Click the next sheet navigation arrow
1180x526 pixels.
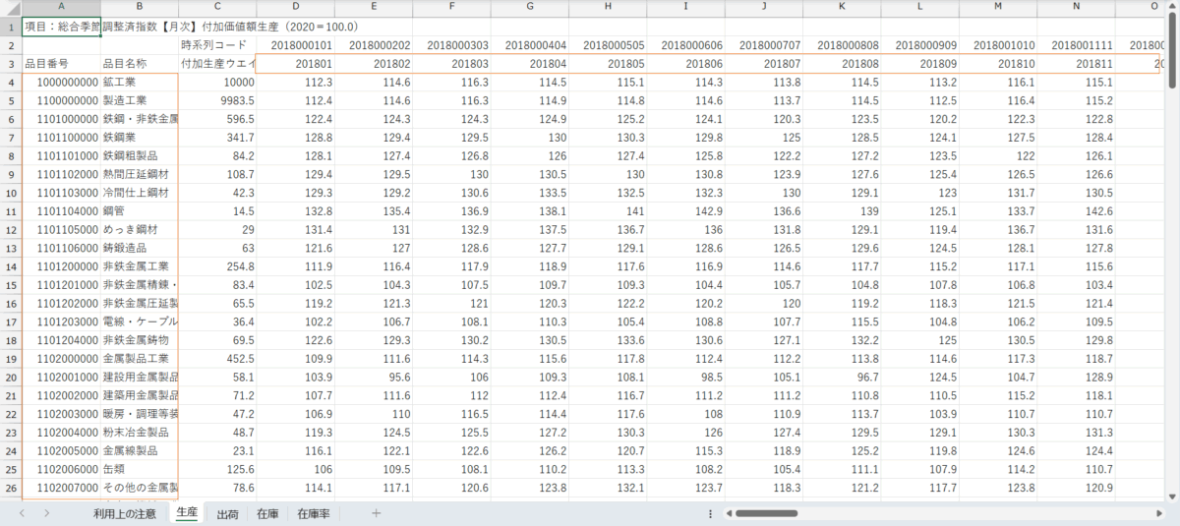[46, 513]
